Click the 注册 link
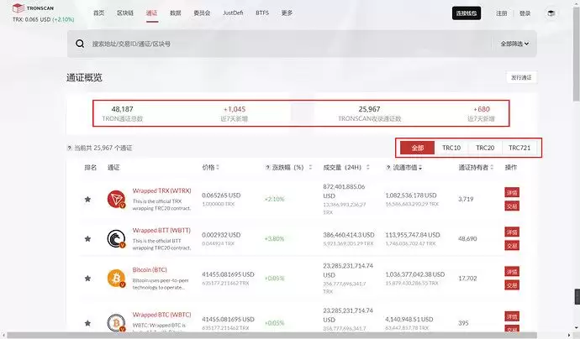580x339 pixels. (x=502, y=13)
